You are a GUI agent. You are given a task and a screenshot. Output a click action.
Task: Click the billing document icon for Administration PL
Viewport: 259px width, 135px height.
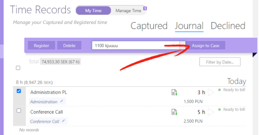point(174,92)
